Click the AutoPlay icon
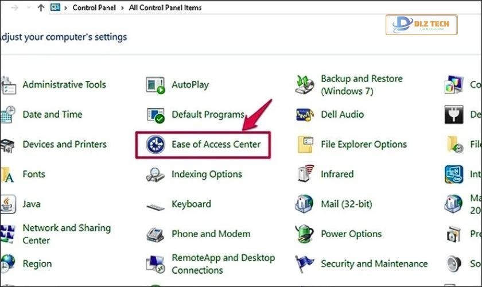Screen dimensions: 482x287 click(x=156, y=85)
